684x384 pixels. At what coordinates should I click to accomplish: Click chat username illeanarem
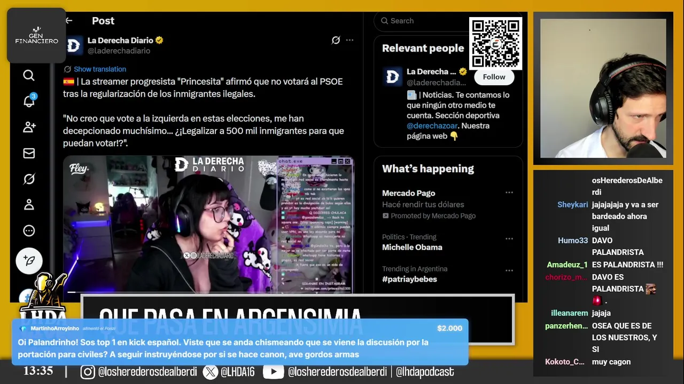569,313
